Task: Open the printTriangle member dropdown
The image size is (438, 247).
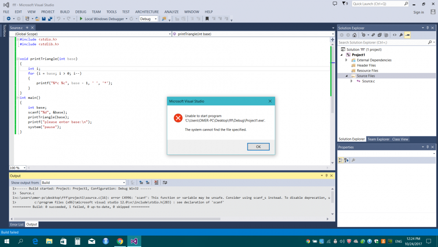Action: 333,34
